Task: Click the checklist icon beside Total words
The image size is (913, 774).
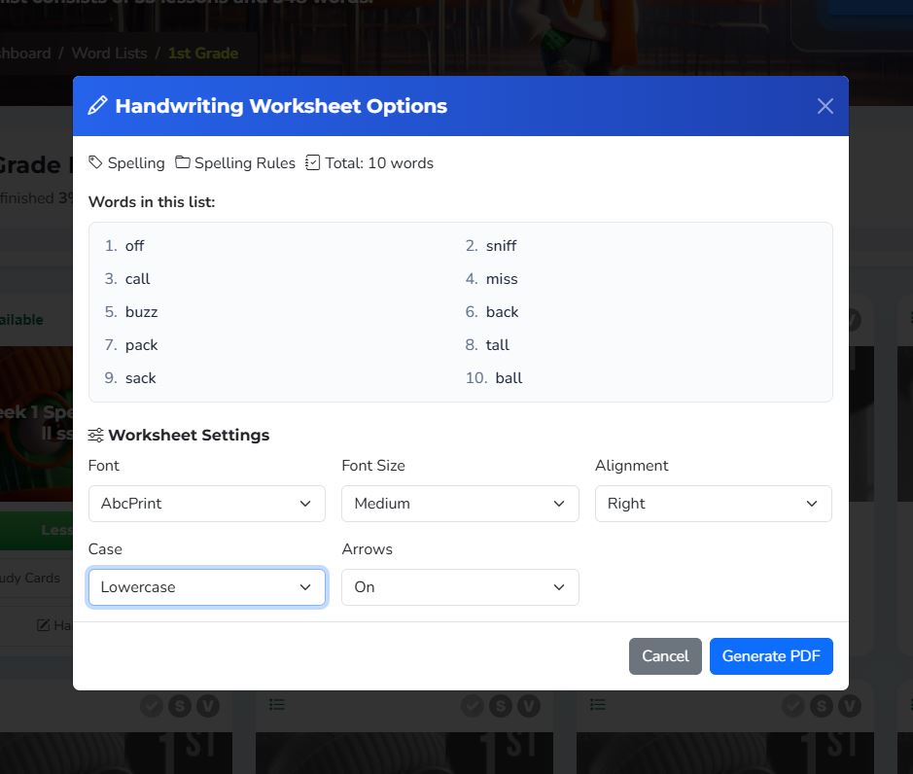Action: pos(312,162)
